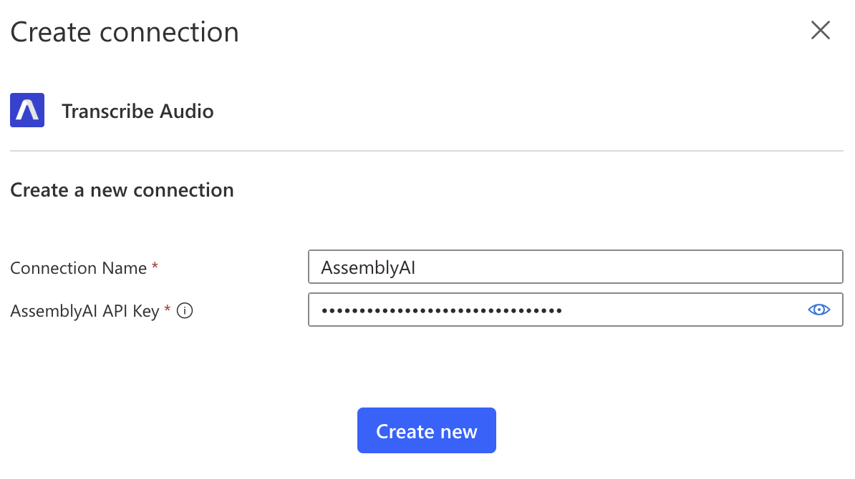The image size is (855, 479).
Task: Open the tooltip for AssemblyAI API Key
Action: (x=185, y=310)
